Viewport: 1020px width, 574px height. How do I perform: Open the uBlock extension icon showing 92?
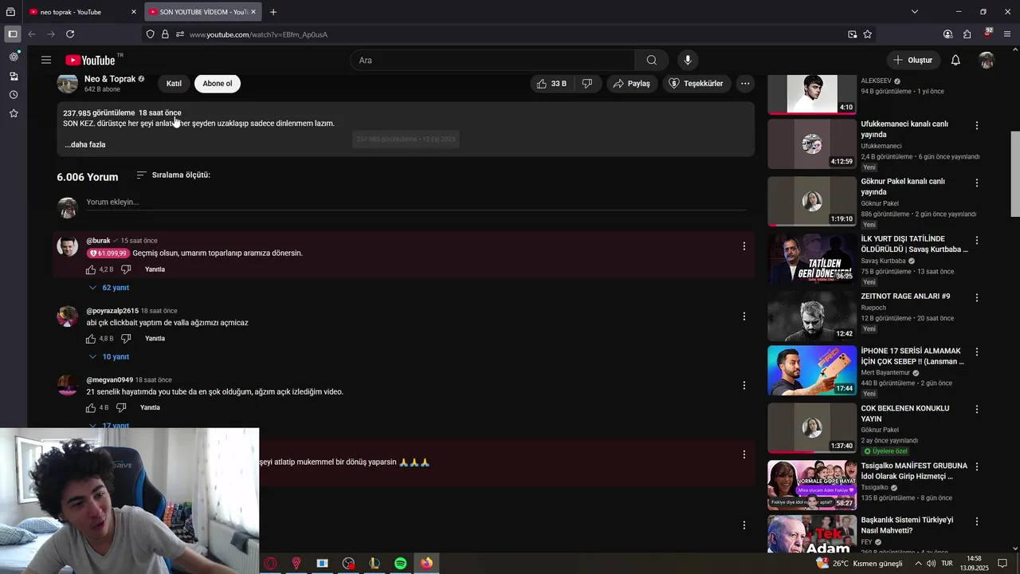(x=988, y=34)
